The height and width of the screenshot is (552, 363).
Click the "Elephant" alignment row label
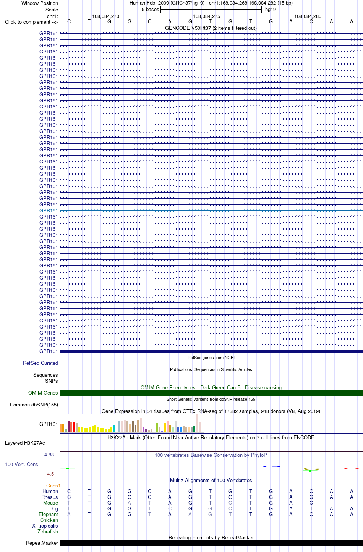48,515
